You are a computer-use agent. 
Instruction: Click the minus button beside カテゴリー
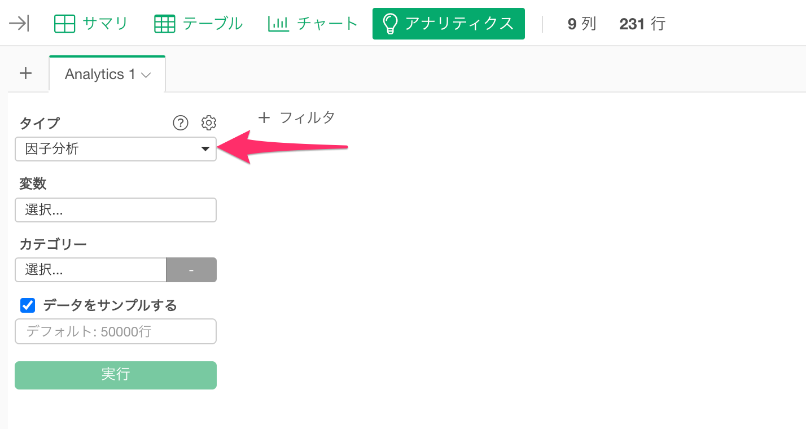point(191,270)
